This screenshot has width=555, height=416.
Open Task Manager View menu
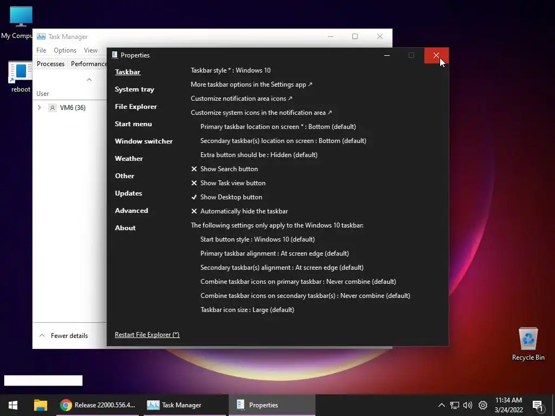pyautogui.click(x=91, y=50)
